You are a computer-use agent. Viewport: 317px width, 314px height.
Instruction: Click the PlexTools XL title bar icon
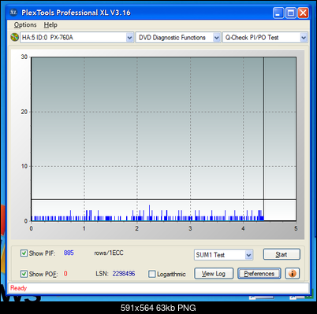[x=13, y=12]
